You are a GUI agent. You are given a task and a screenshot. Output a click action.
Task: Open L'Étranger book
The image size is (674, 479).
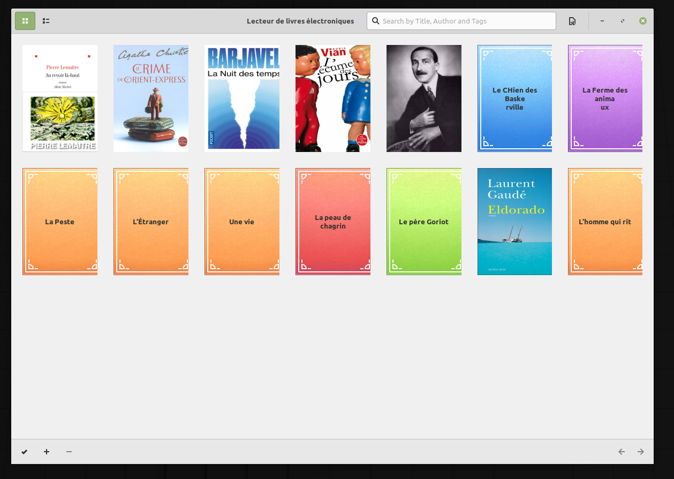(151, 222)
